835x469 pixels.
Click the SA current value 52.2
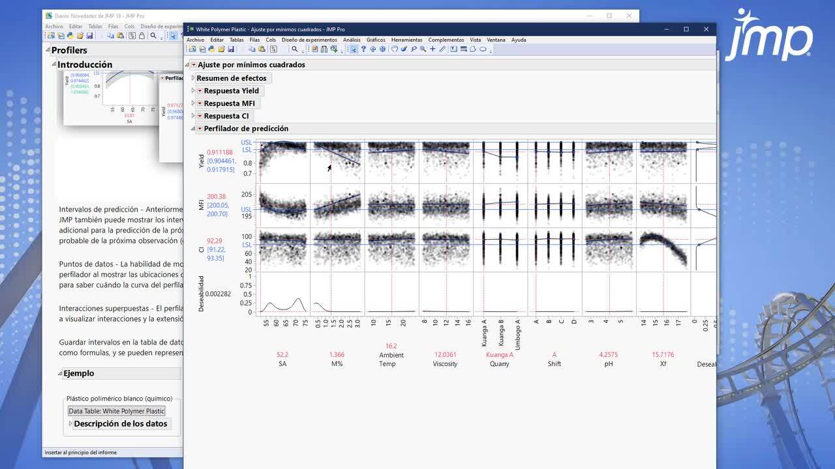(282, 355)
